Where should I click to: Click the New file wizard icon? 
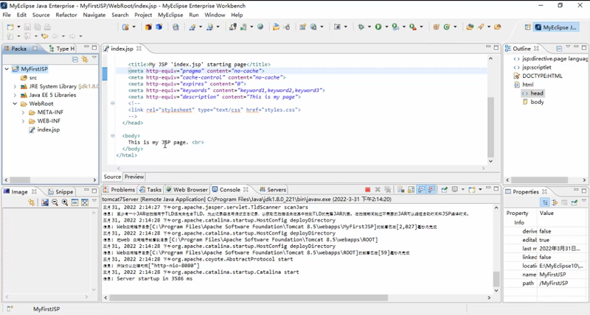coord(10,27)
